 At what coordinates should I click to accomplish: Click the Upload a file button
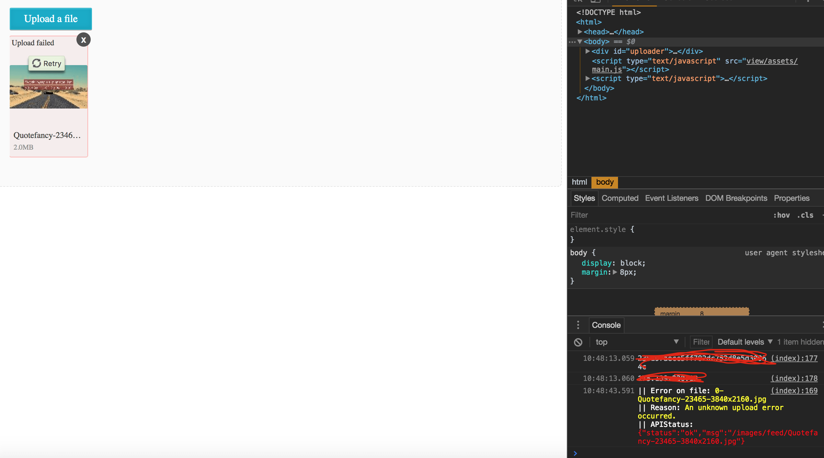tap(51, 19)
